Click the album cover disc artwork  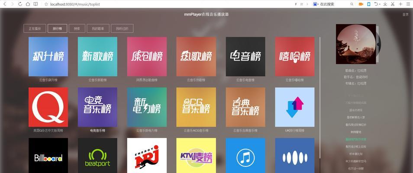(x=356, y=44)
